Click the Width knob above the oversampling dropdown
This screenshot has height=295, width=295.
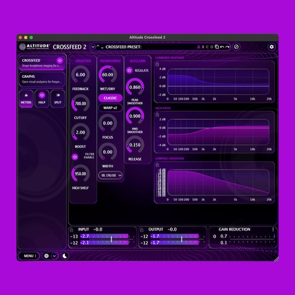(107, 152)
